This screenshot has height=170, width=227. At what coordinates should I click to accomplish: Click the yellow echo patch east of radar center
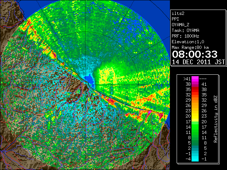pyautogui.click(x=107, y=76)
